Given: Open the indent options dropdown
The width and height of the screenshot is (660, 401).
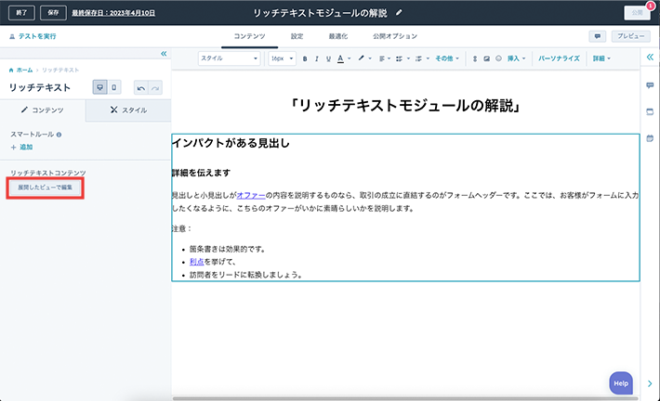Looking at the screenshot, I should [422, 58].
